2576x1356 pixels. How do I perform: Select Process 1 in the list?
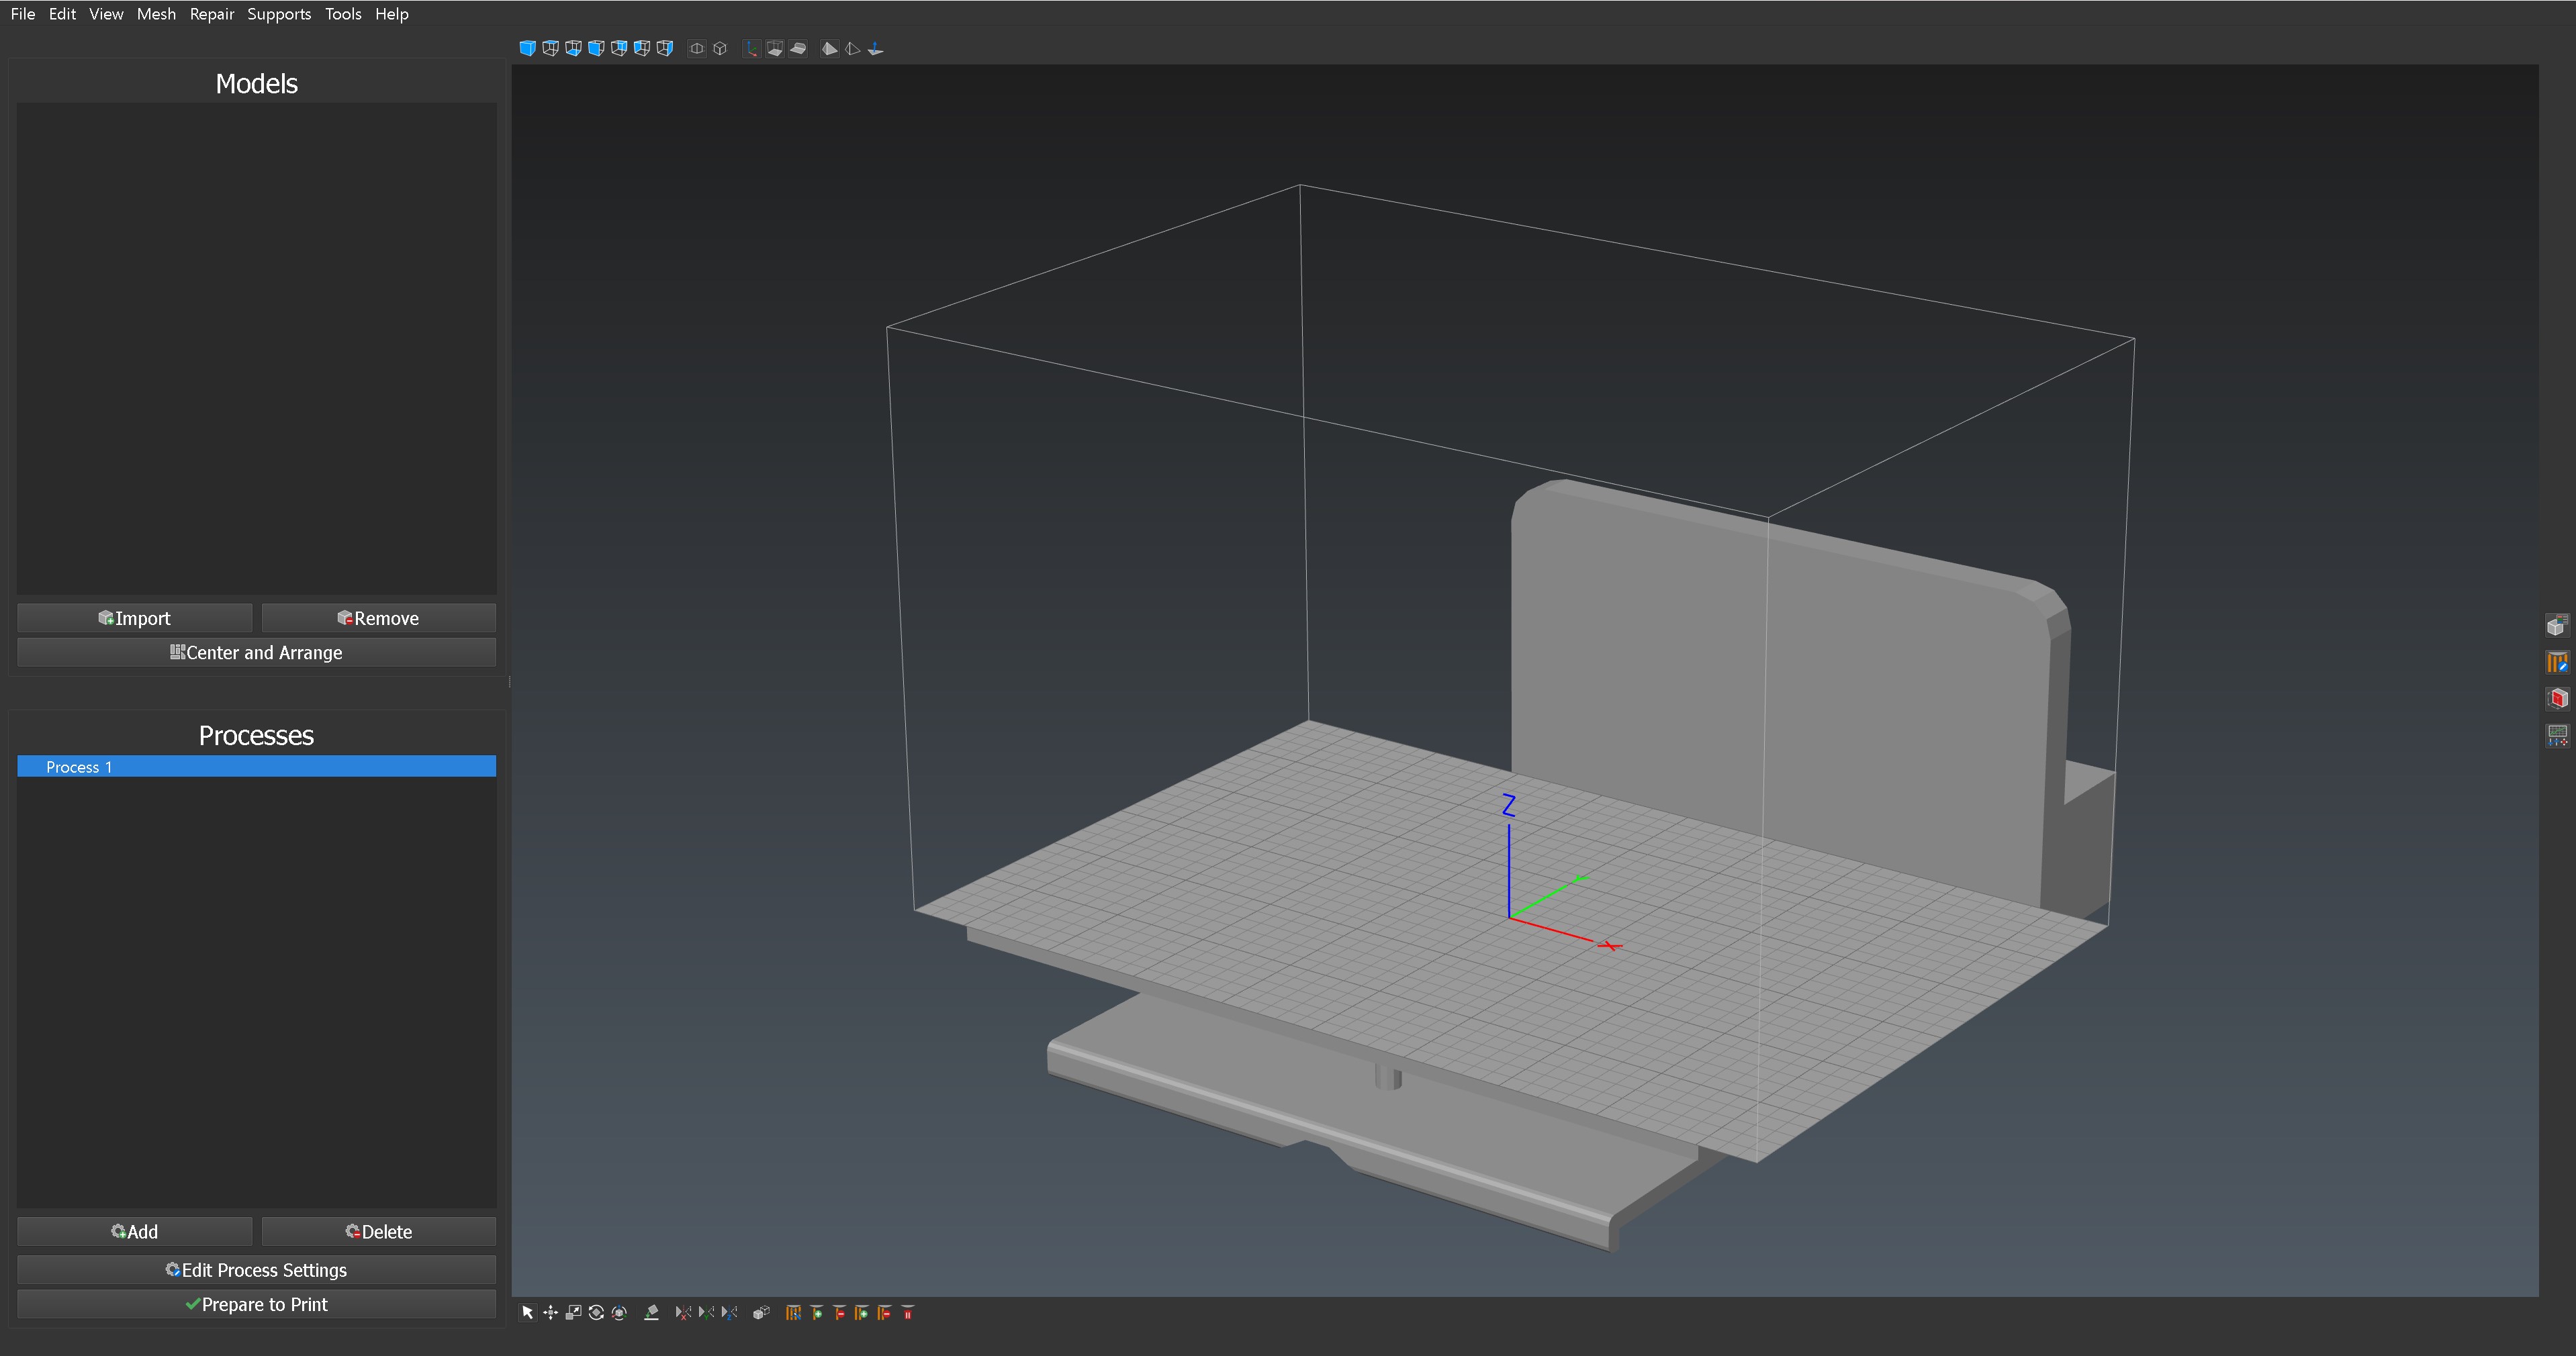tap(256, 767)
